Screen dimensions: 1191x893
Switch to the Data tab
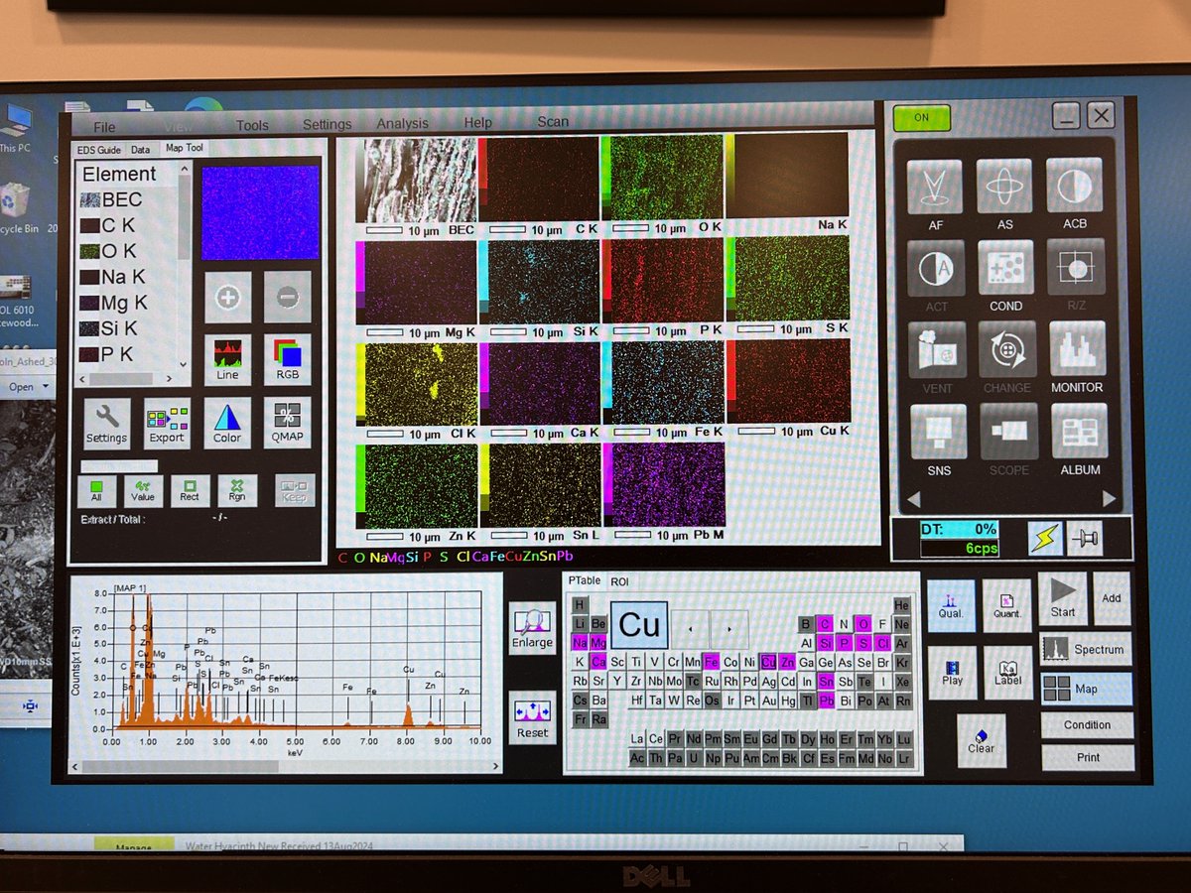coord(141,150)
